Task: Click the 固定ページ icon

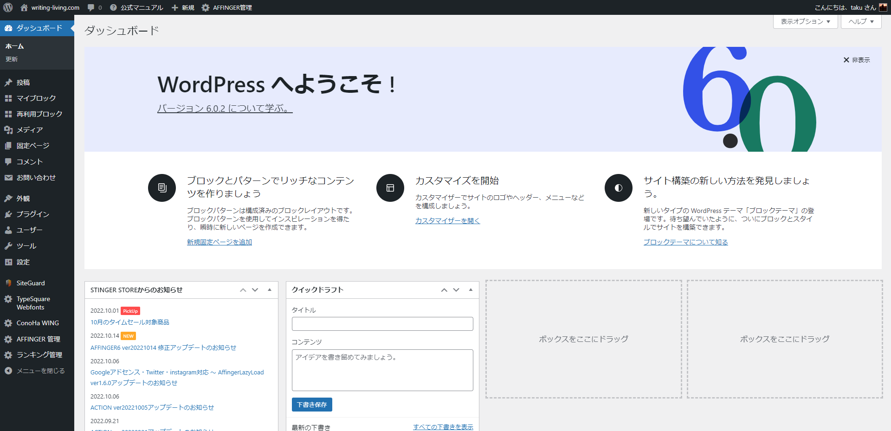Action: [x=8, y=146]
